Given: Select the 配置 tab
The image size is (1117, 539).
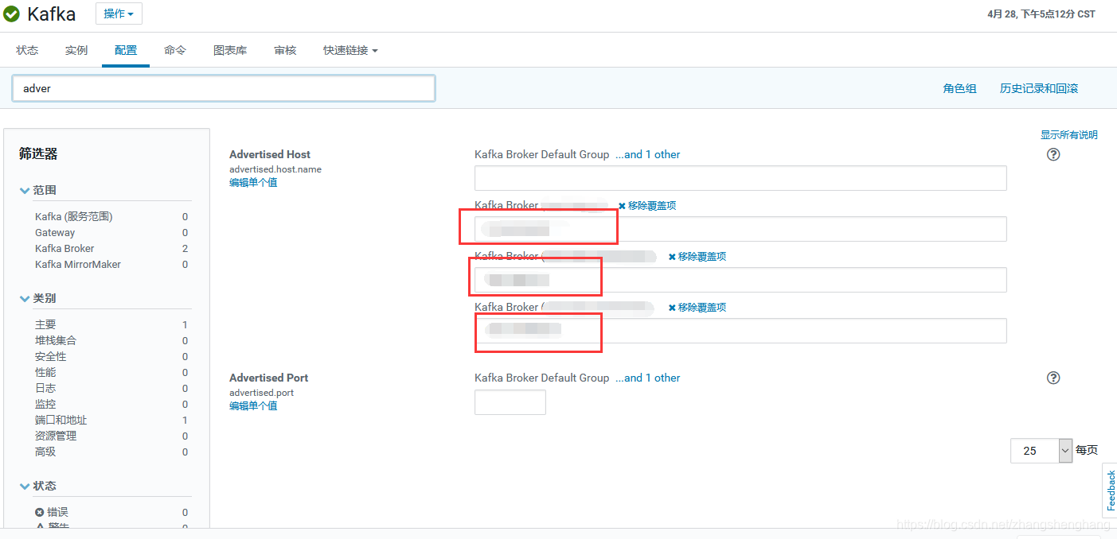Looking at the screenshot, I should [x=126, y=50].
